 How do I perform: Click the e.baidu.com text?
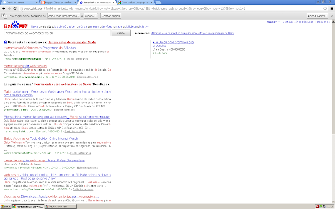point(160,54)
